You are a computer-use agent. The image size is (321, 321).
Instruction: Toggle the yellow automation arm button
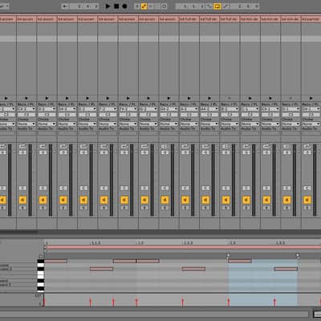pyautogui.click(x=144, y=6)
